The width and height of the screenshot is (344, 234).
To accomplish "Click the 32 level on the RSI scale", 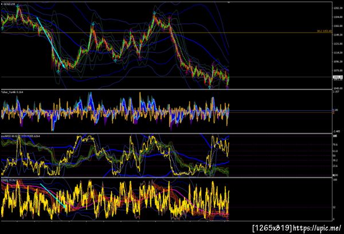I will point(334,207).
